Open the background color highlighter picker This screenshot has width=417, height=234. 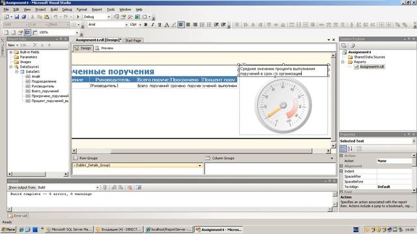point(174,25)
